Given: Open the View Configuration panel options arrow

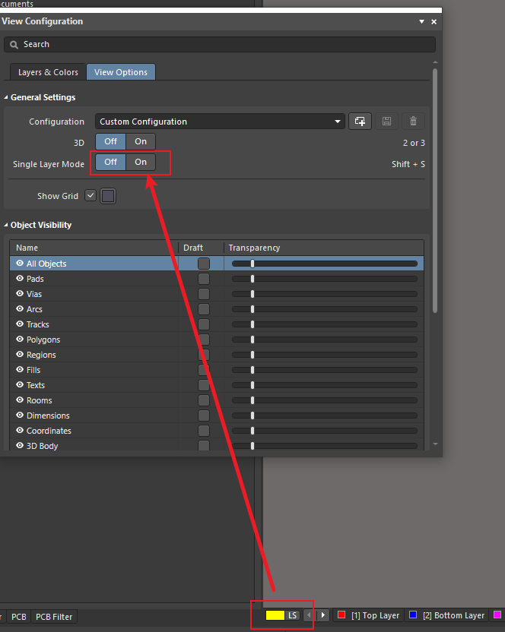Looking at the screenshot, I should [x=421, y=21].
